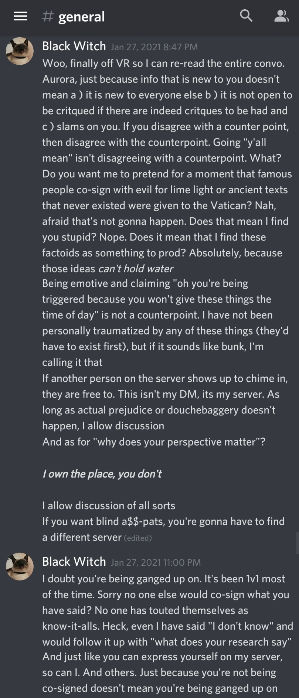
Task: Click the italic "can't hold water" text
Action: 136,269
